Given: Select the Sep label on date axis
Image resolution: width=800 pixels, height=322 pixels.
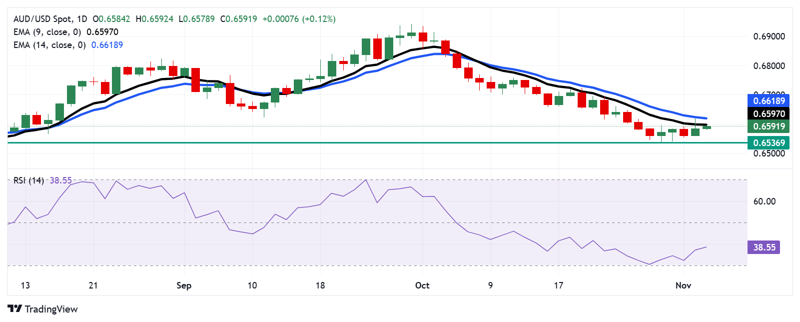Looking at the screenshot, I should click(x=184, y=285).
